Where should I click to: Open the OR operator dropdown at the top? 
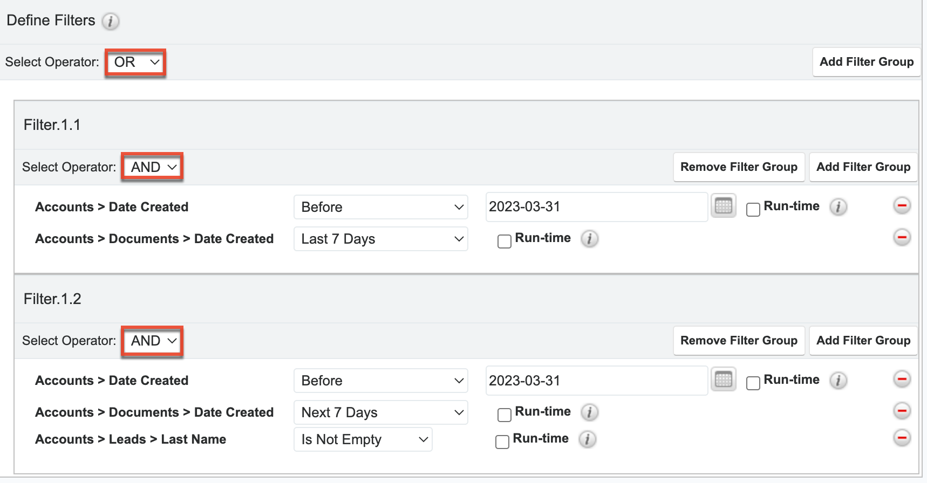point(135,62)
